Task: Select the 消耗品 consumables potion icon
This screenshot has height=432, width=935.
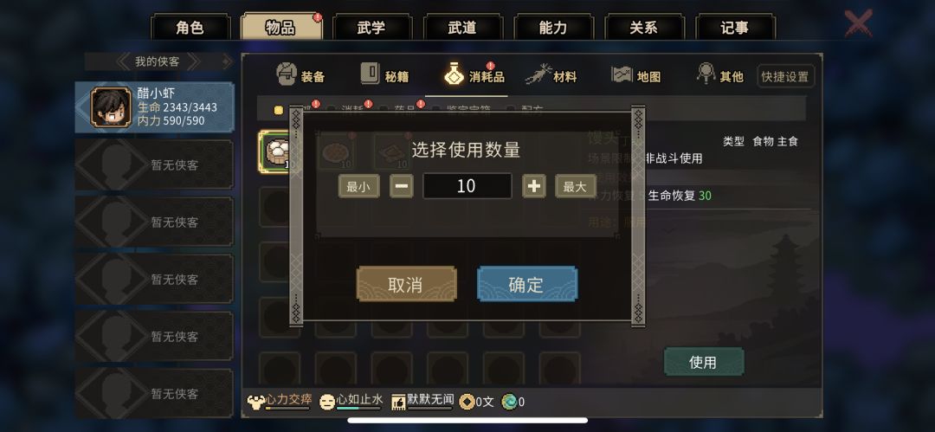Action: (455, 74)
